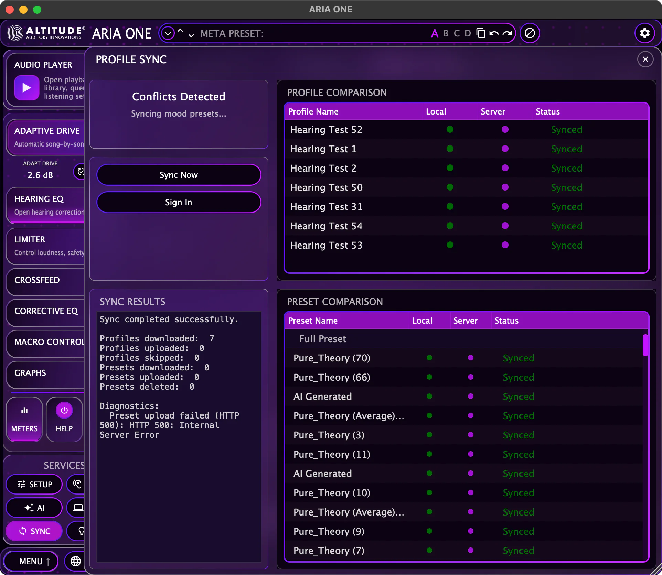Screen dimensions: 662x575
Task: Select Pure_Theory (66) preset row
Action: tap(463, 377)
